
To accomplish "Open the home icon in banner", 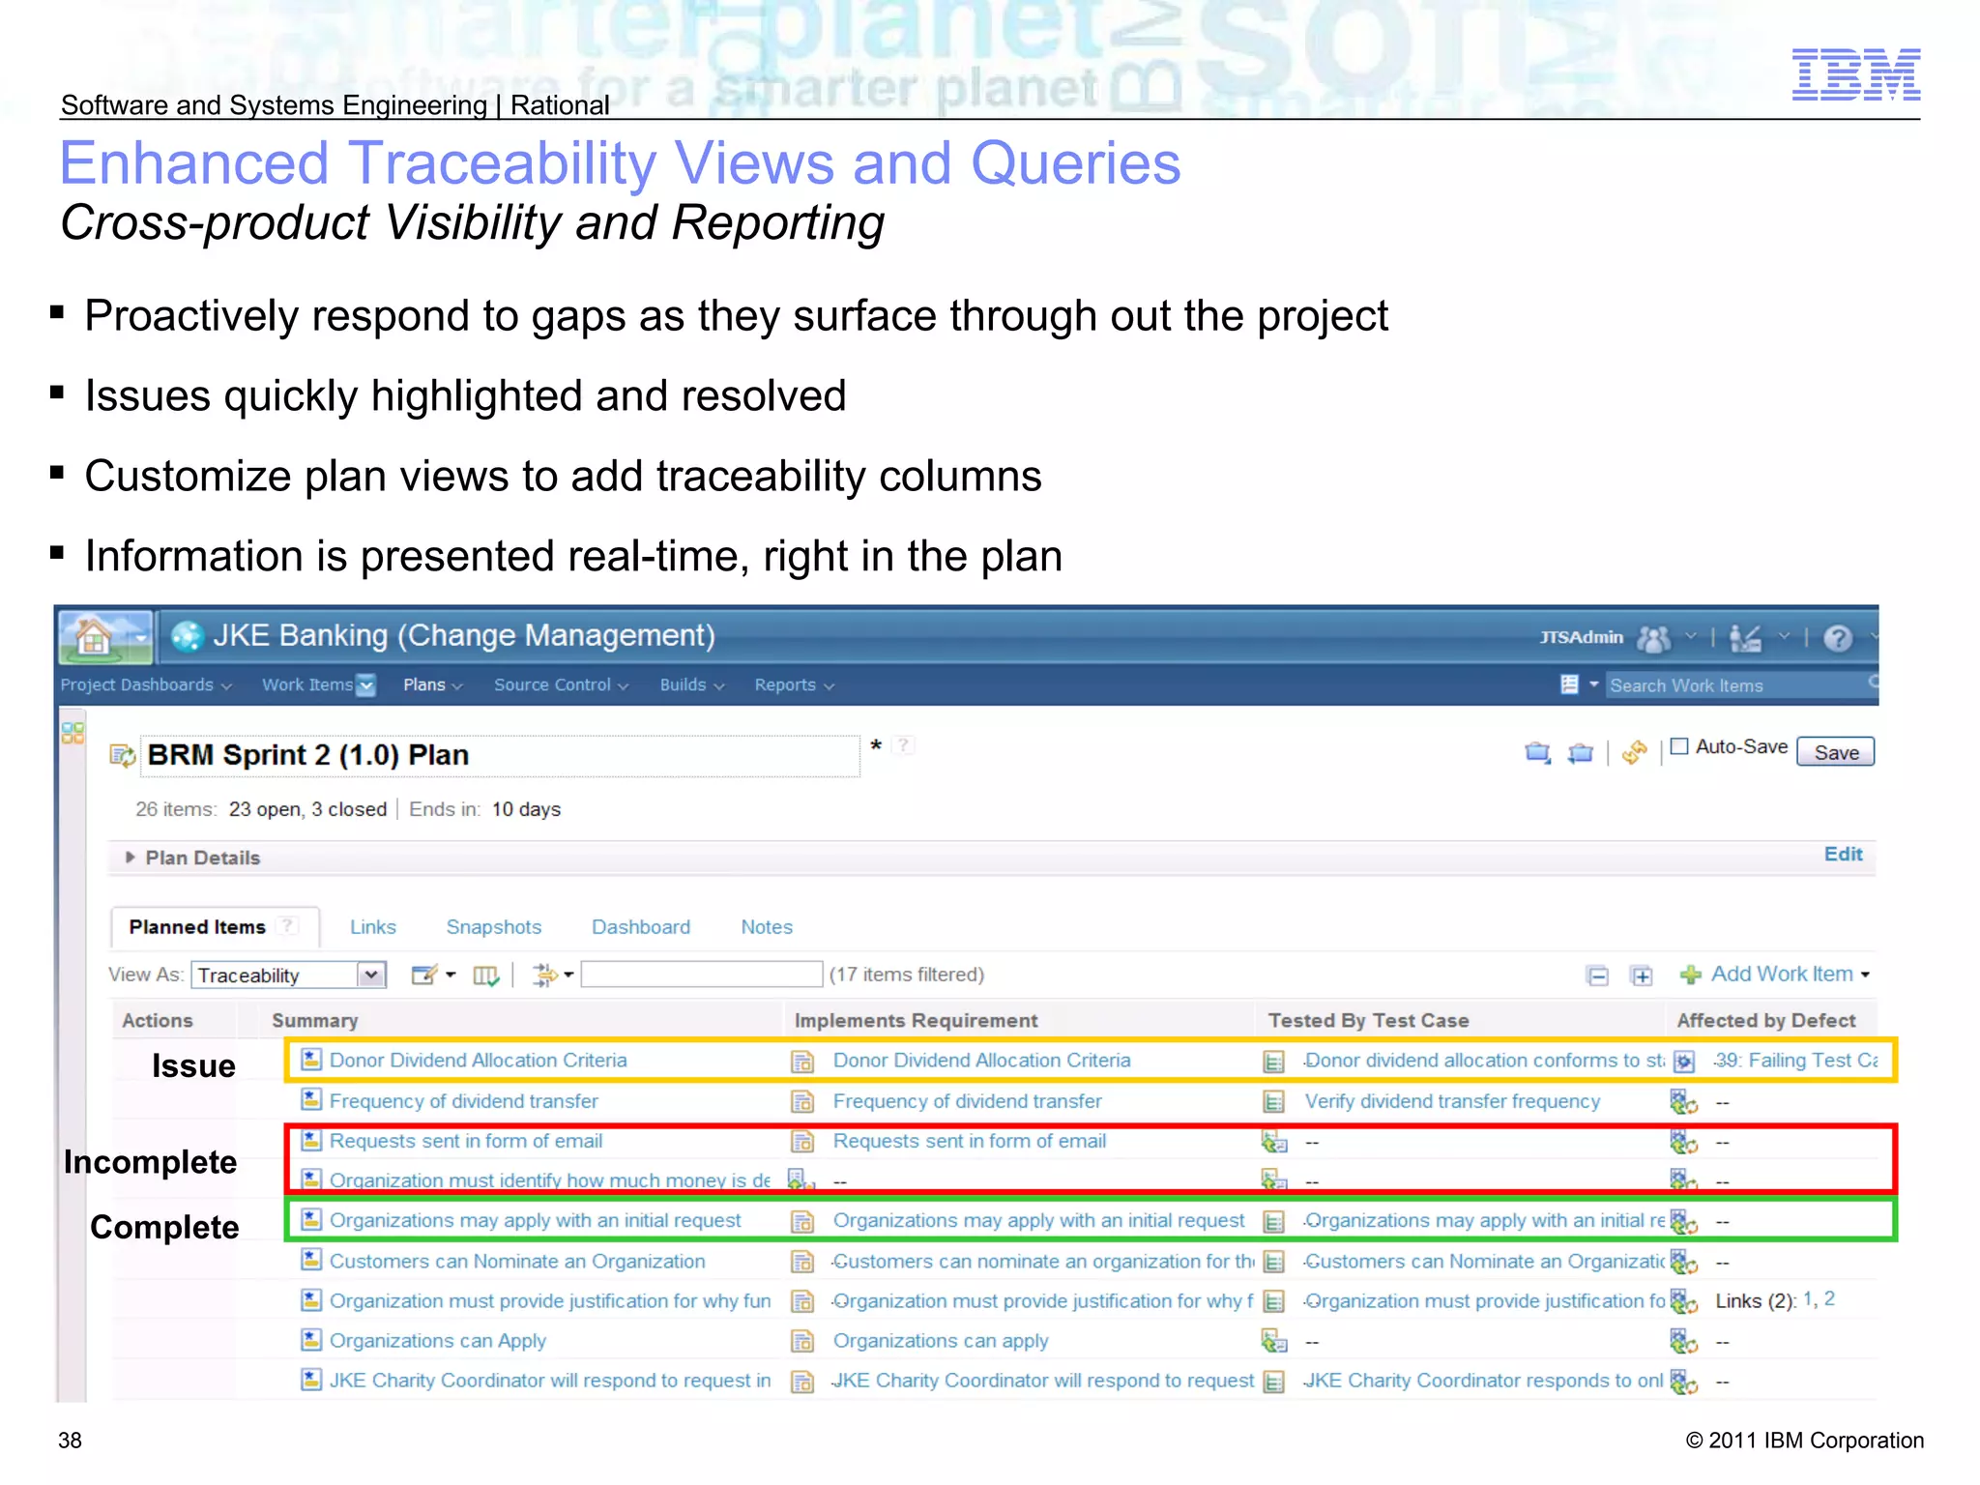I will pos(94,637).
